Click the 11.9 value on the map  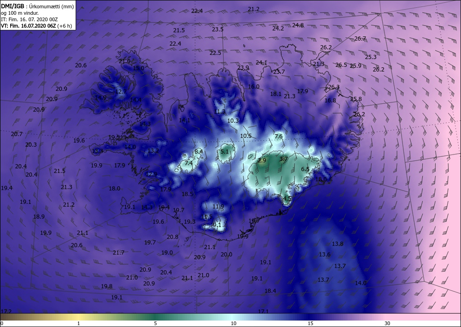[218, 207]
